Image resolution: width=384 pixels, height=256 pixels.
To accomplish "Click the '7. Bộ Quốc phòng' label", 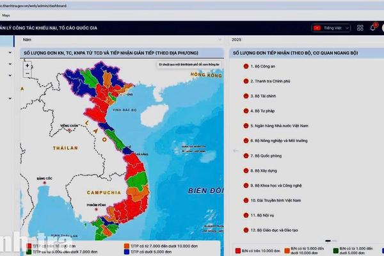I will tap(266, 156).
